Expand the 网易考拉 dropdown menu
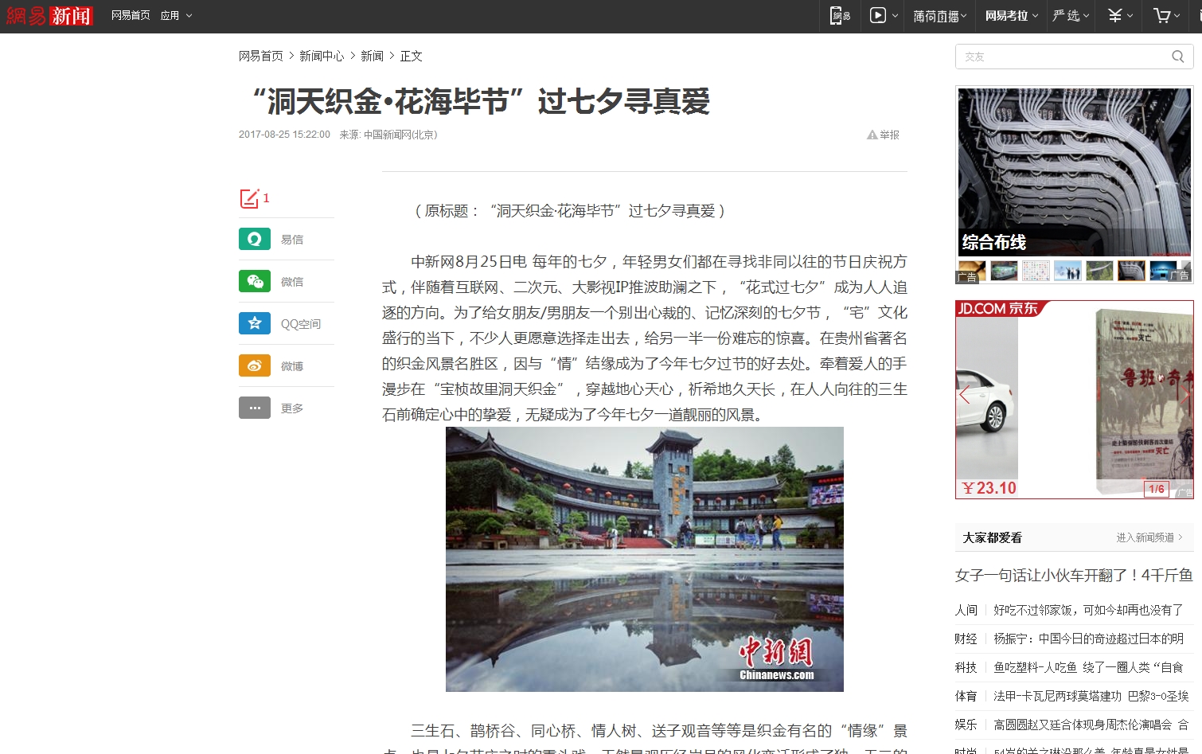This screenshot has height=754, width=1202. [1011, 16]
